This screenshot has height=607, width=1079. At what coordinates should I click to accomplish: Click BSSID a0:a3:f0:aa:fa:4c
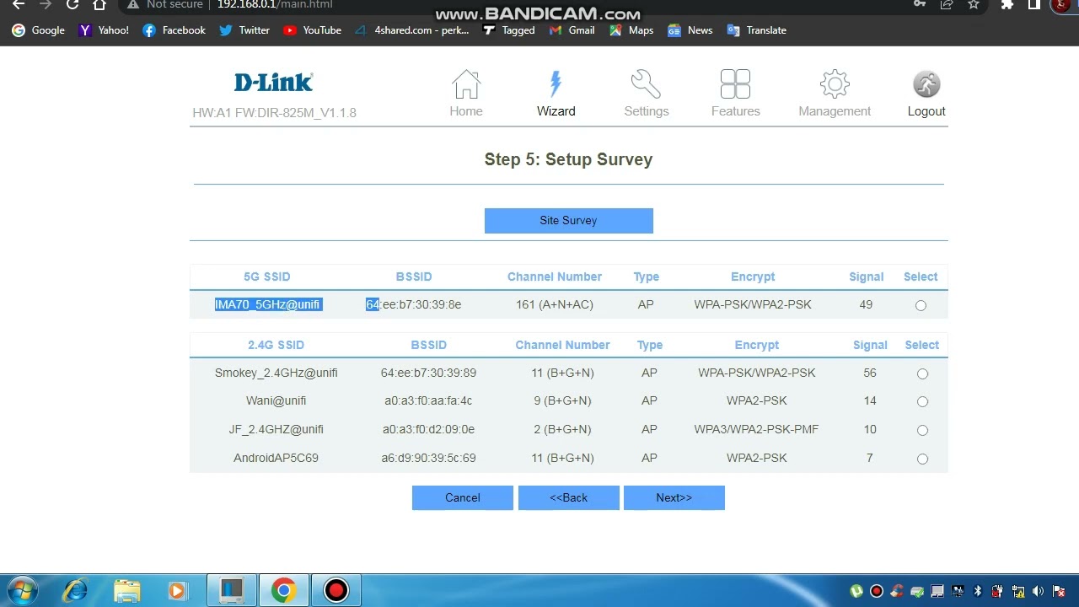click(428, 400)
